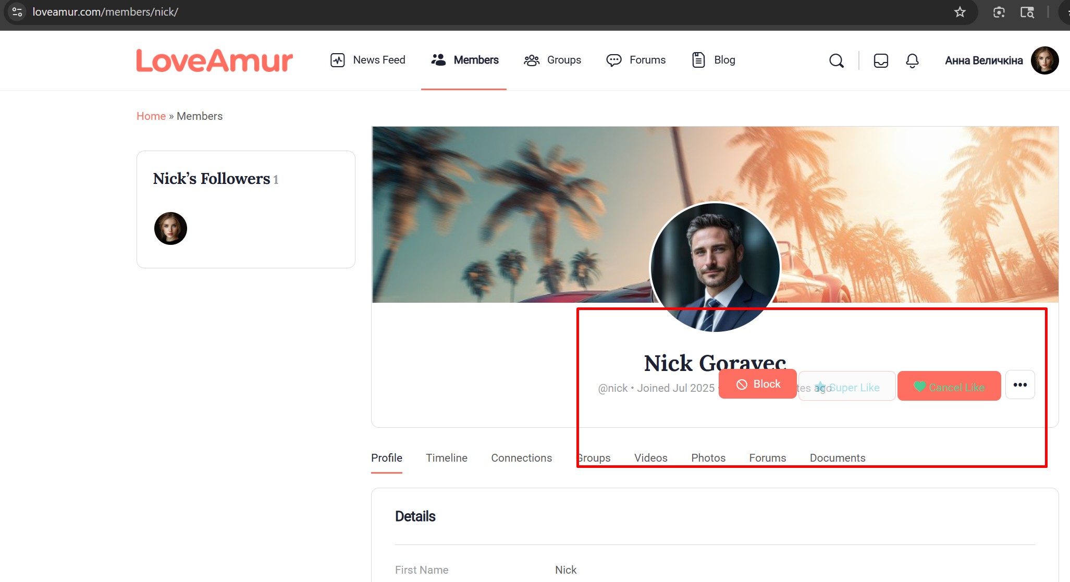Image resolution: width=1070 pixels, height=582 pixels.
Task: Click the Nick Goravec name heading
Action: (x=715, y=363)
